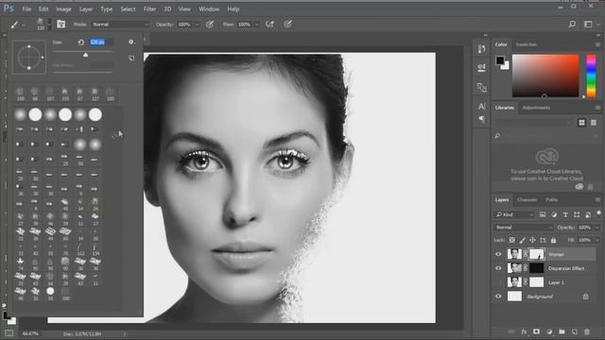Toggle mask link on Layer 1
This screenshot has height=340, width=605.
coord(526,282)
